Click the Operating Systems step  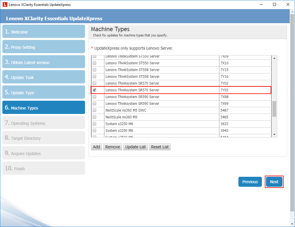(x=44, y=123)
